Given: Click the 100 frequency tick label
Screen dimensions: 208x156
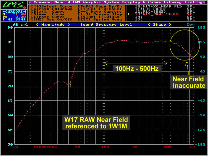Looking at the screenshot, I should (x=105, y=147).
